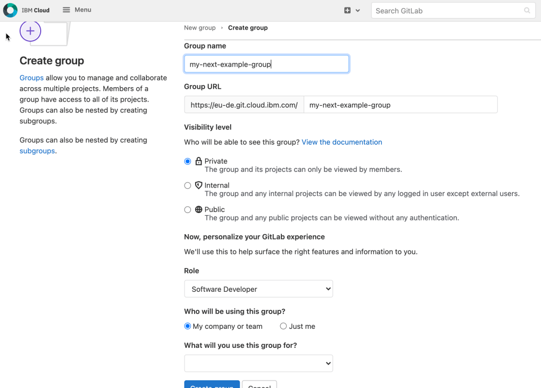Click the purple plus group illustration

(30, 31)
